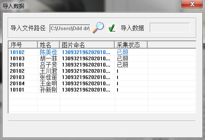
Task: Click the 已照 status for 吕子贤
Action: [x=123, y=65]
